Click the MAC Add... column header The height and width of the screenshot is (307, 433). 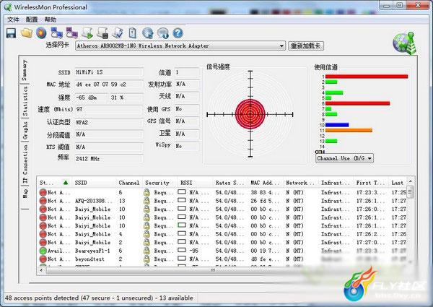click(x=266, y=183)
